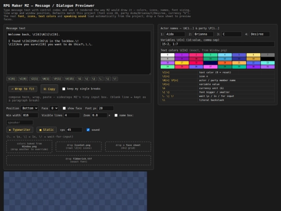The width and height of the screenshot is (281, 211).
Task: Click the \C[n] text color reference row
Action: (218, 72)
